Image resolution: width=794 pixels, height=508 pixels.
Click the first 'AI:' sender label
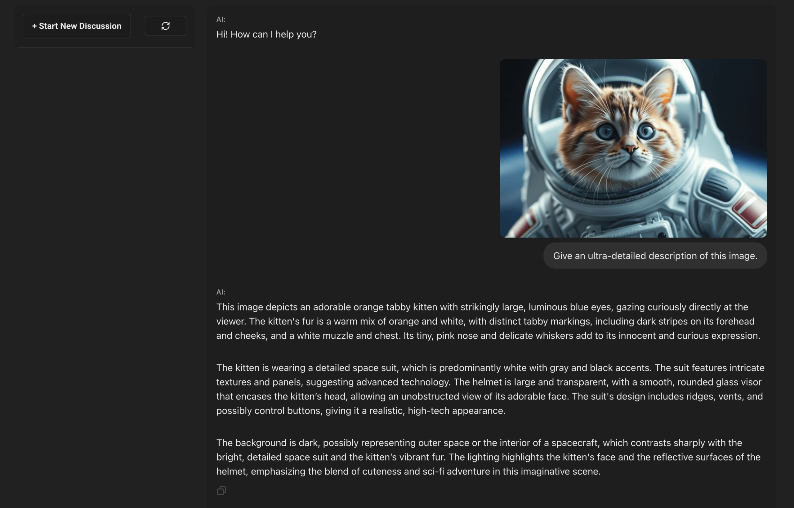point(221,19)
